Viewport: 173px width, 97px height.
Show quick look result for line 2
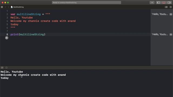(171, 14)
